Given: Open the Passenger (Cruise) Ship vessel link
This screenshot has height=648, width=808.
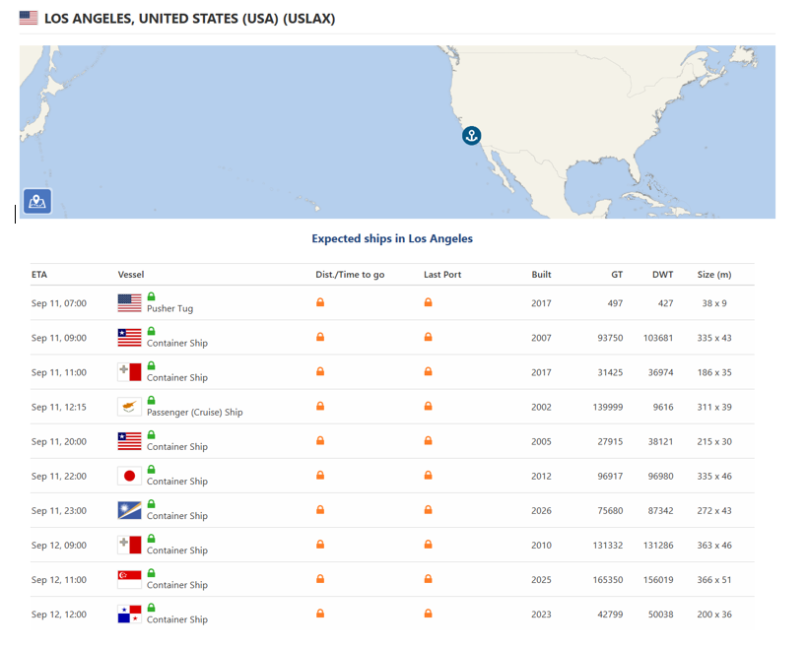Looking at the screenshot, I should click(x=195, y=412).
